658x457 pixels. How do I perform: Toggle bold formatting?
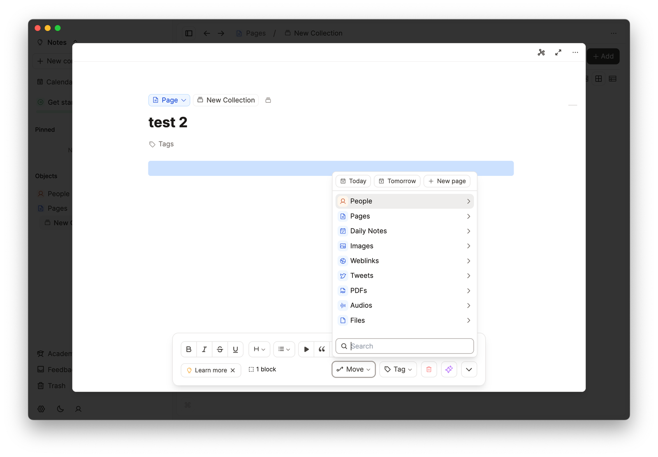(189, 349)
